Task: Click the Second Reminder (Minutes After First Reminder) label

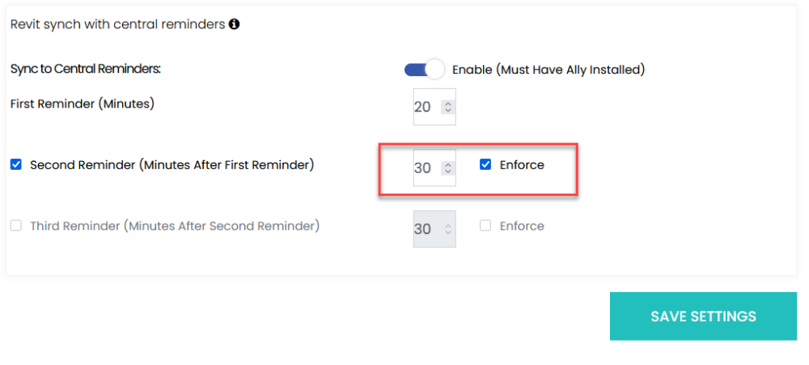Action: pos(172,165)
